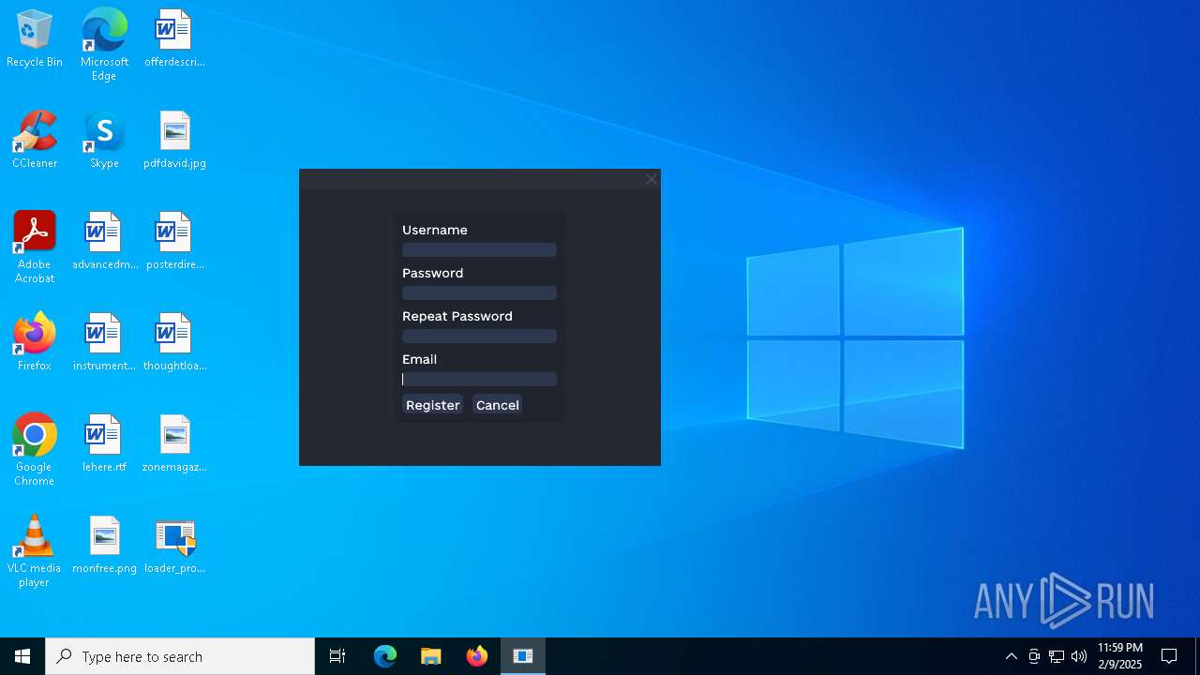Click into the Repeat Password field
The image size is (1200, 675).
(x=479, y=336)
